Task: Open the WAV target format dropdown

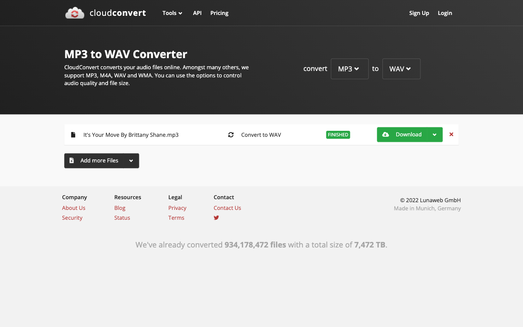Action: coord(401,69)
